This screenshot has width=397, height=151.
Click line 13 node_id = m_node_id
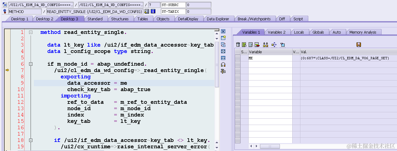(x=109, y=109)
